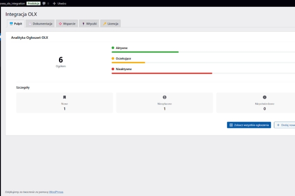Click the dollar icon in Nieopłacone card
The image size is (295, 196).
coord(165,97)
